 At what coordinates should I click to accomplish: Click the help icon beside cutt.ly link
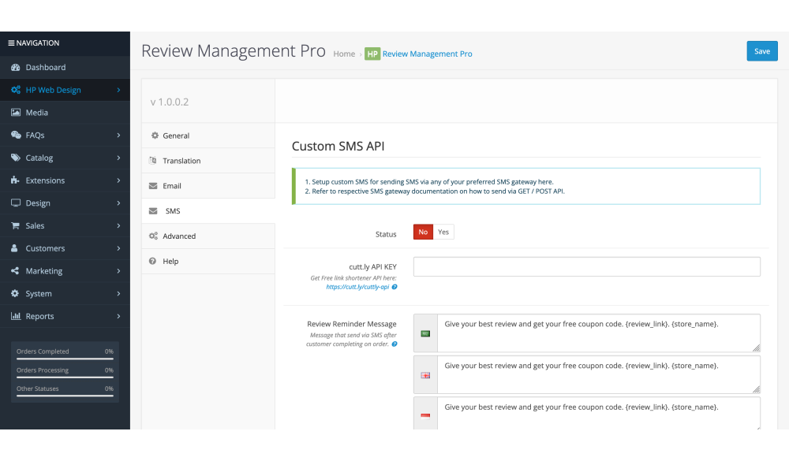[394, 287]
